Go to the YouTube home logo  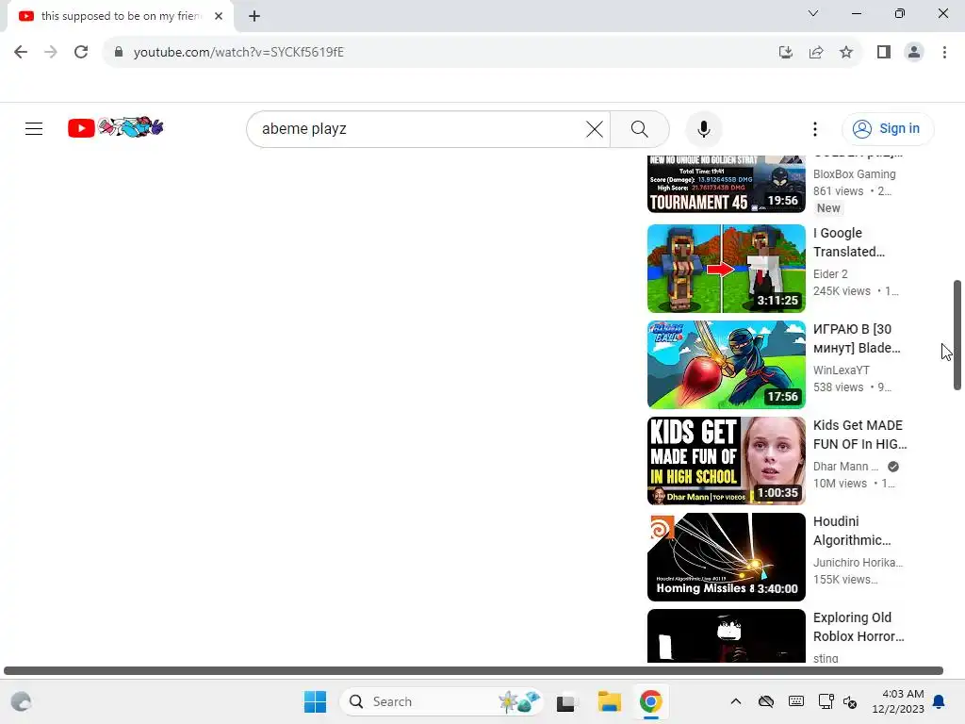point(115,127)
